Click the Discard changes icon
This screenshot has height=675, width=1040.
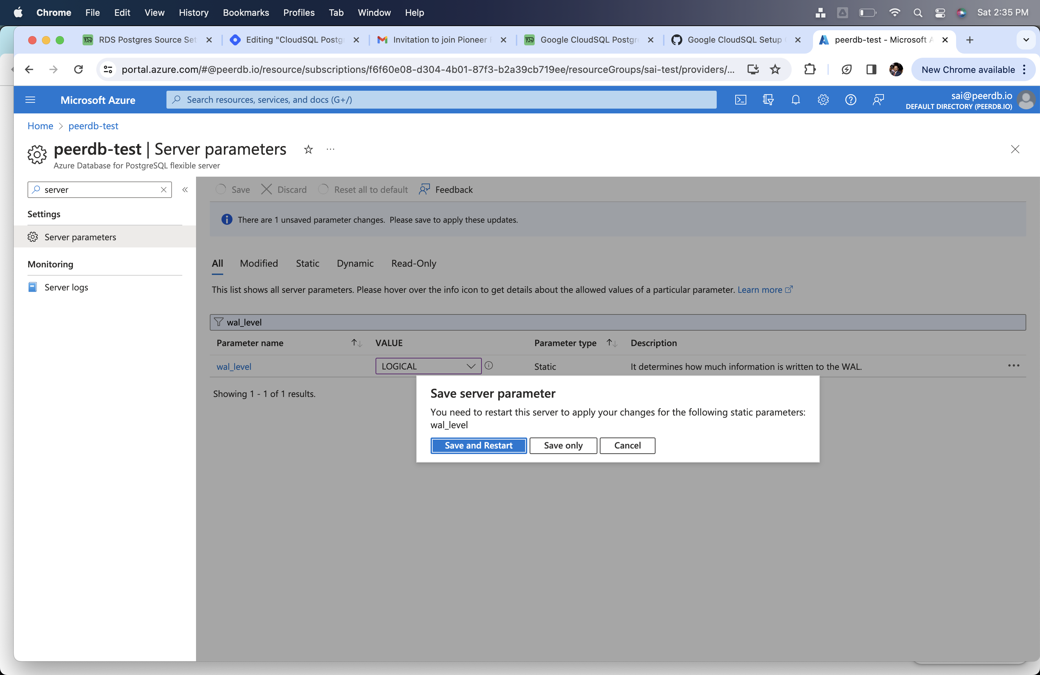pyautogui.click(x=266, y=189)
